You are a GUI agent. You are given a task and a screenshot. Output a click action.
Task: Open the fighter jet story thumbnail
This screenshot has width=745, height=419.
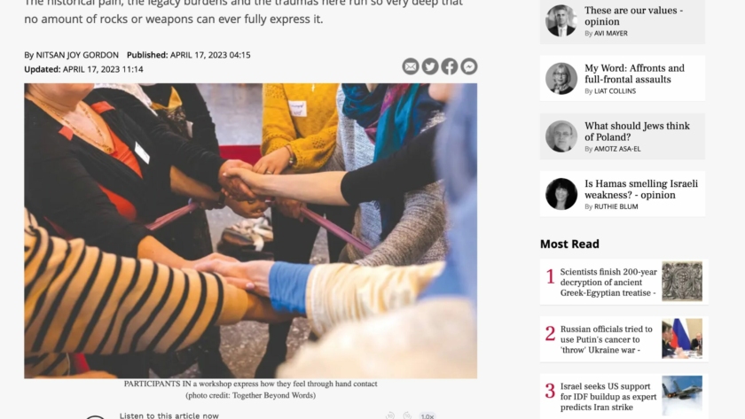682,396
